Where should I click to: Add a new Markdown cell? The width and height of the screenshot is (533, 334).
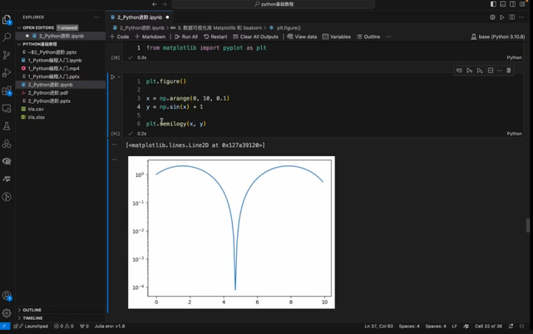click(151, 37)
